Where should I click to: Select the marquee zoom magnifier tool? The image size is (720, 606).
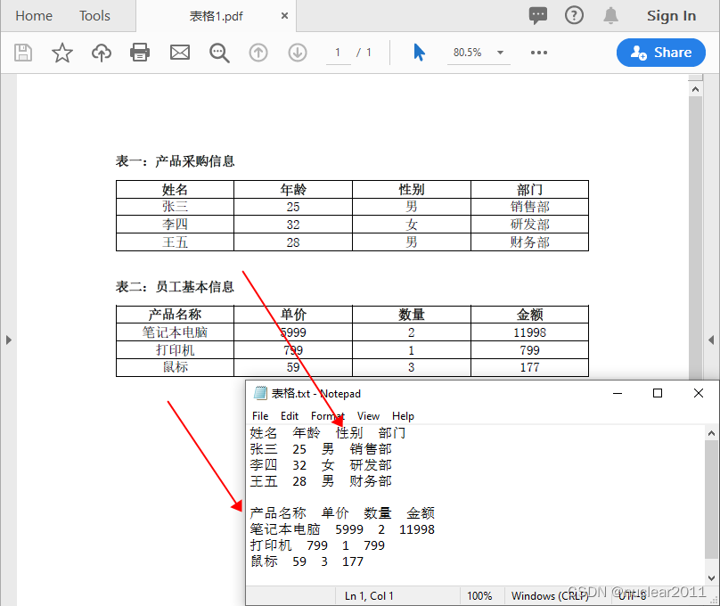[218, 53]
